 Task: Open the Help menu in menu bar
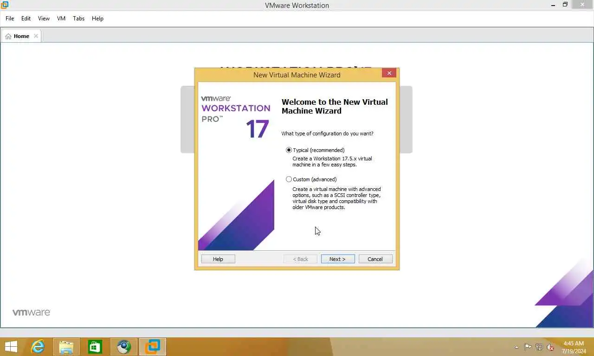(97, 19)
